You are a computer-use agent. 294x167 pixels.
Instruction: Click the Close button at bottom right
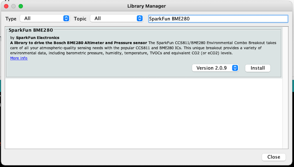coord(274,157)
